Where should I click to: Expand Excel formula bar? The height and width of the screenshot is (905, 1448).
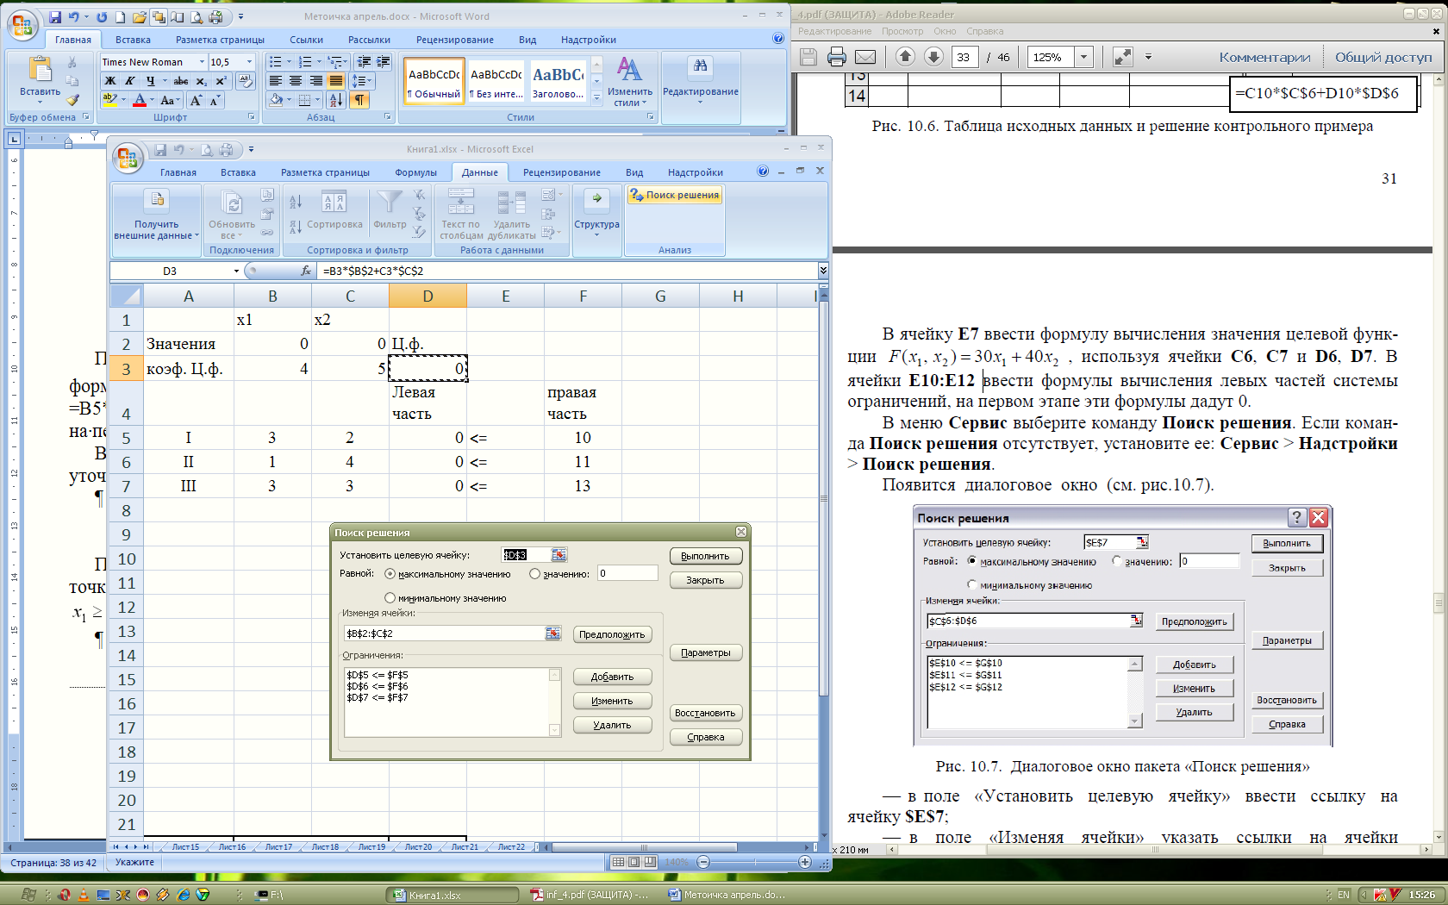tap(823, 271)
